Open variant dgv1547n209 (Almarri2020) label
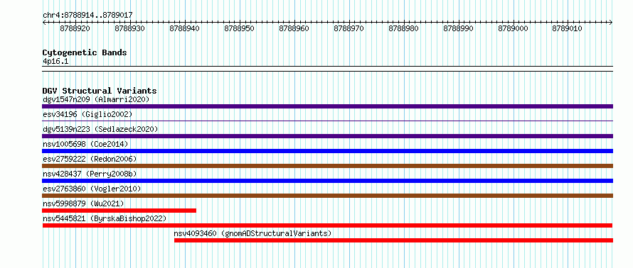The width and height of the screenshot is (633, 268). coord(96,99)
